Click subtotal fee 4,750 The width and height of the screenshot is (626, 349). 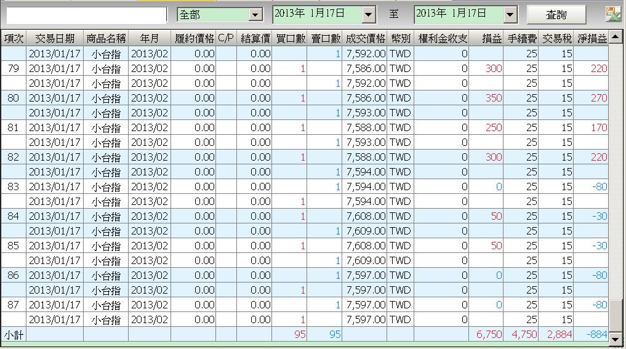coord(524,335)
